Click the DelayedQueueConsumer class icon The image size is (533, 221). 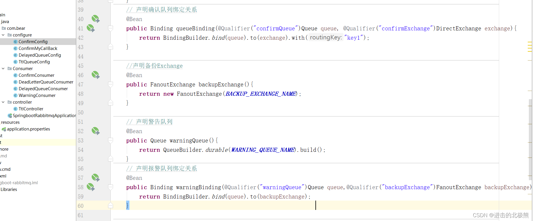tap(15, 89)
